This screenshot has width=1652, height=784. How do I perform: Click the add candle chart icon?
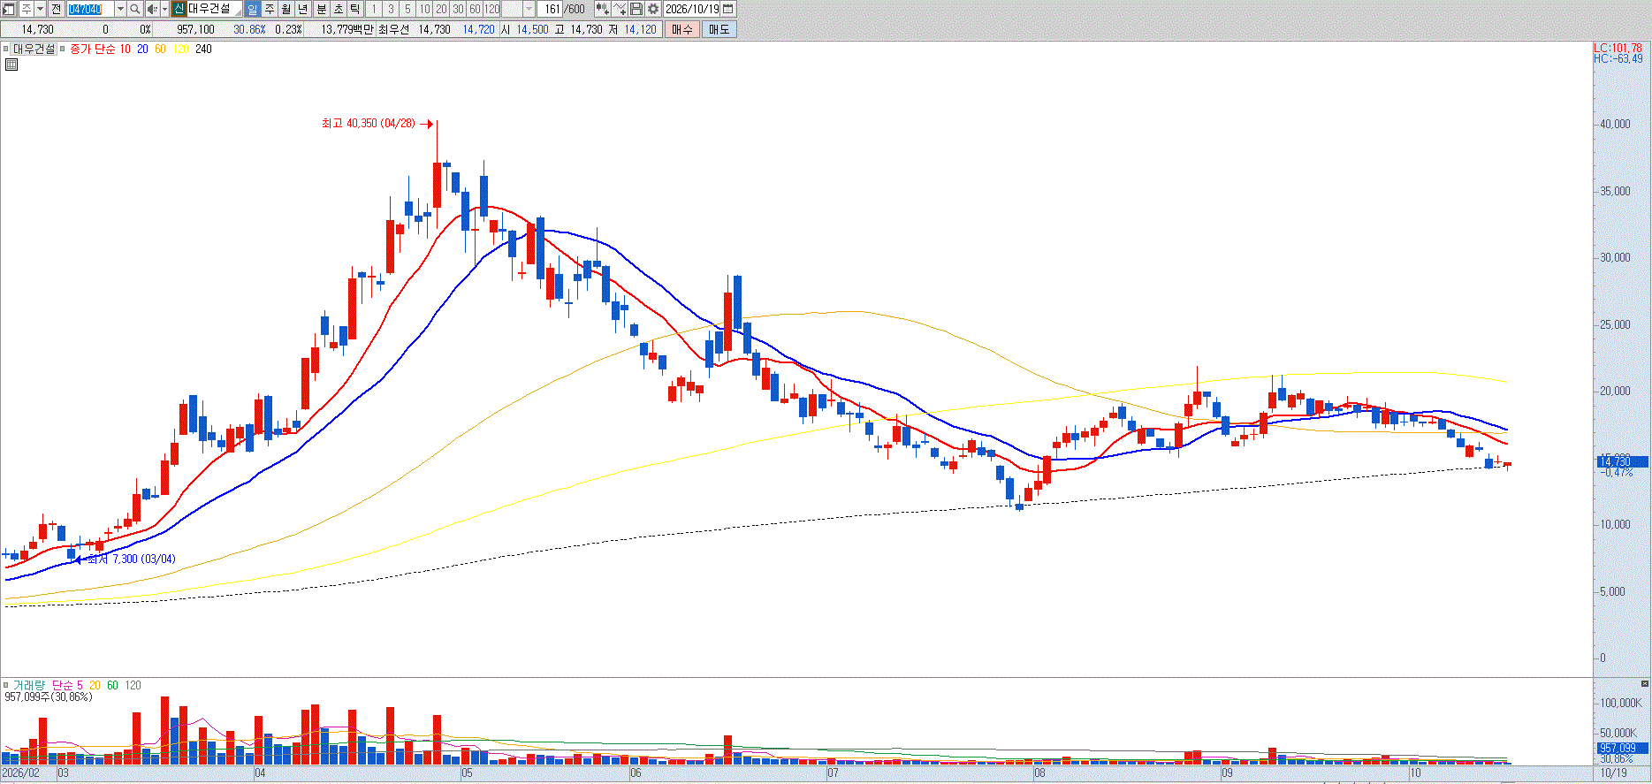(602, 9)
